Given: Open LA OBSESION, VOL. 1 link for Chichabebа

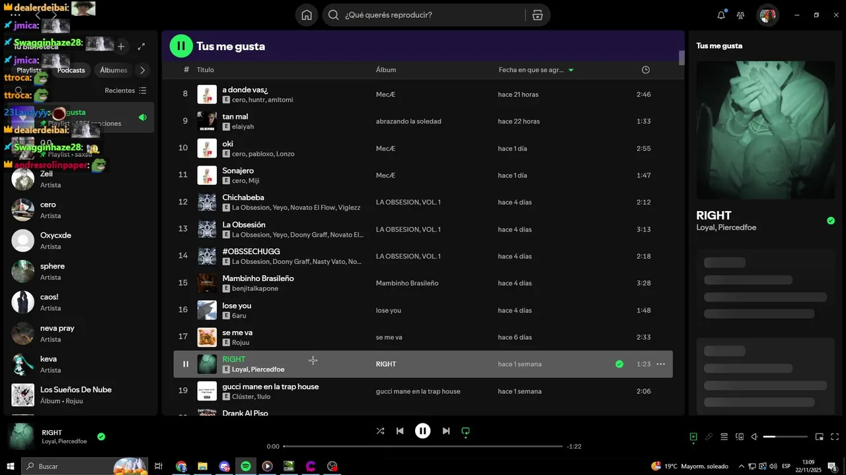Looking at the screenshot, I should [x=408, y=203].
